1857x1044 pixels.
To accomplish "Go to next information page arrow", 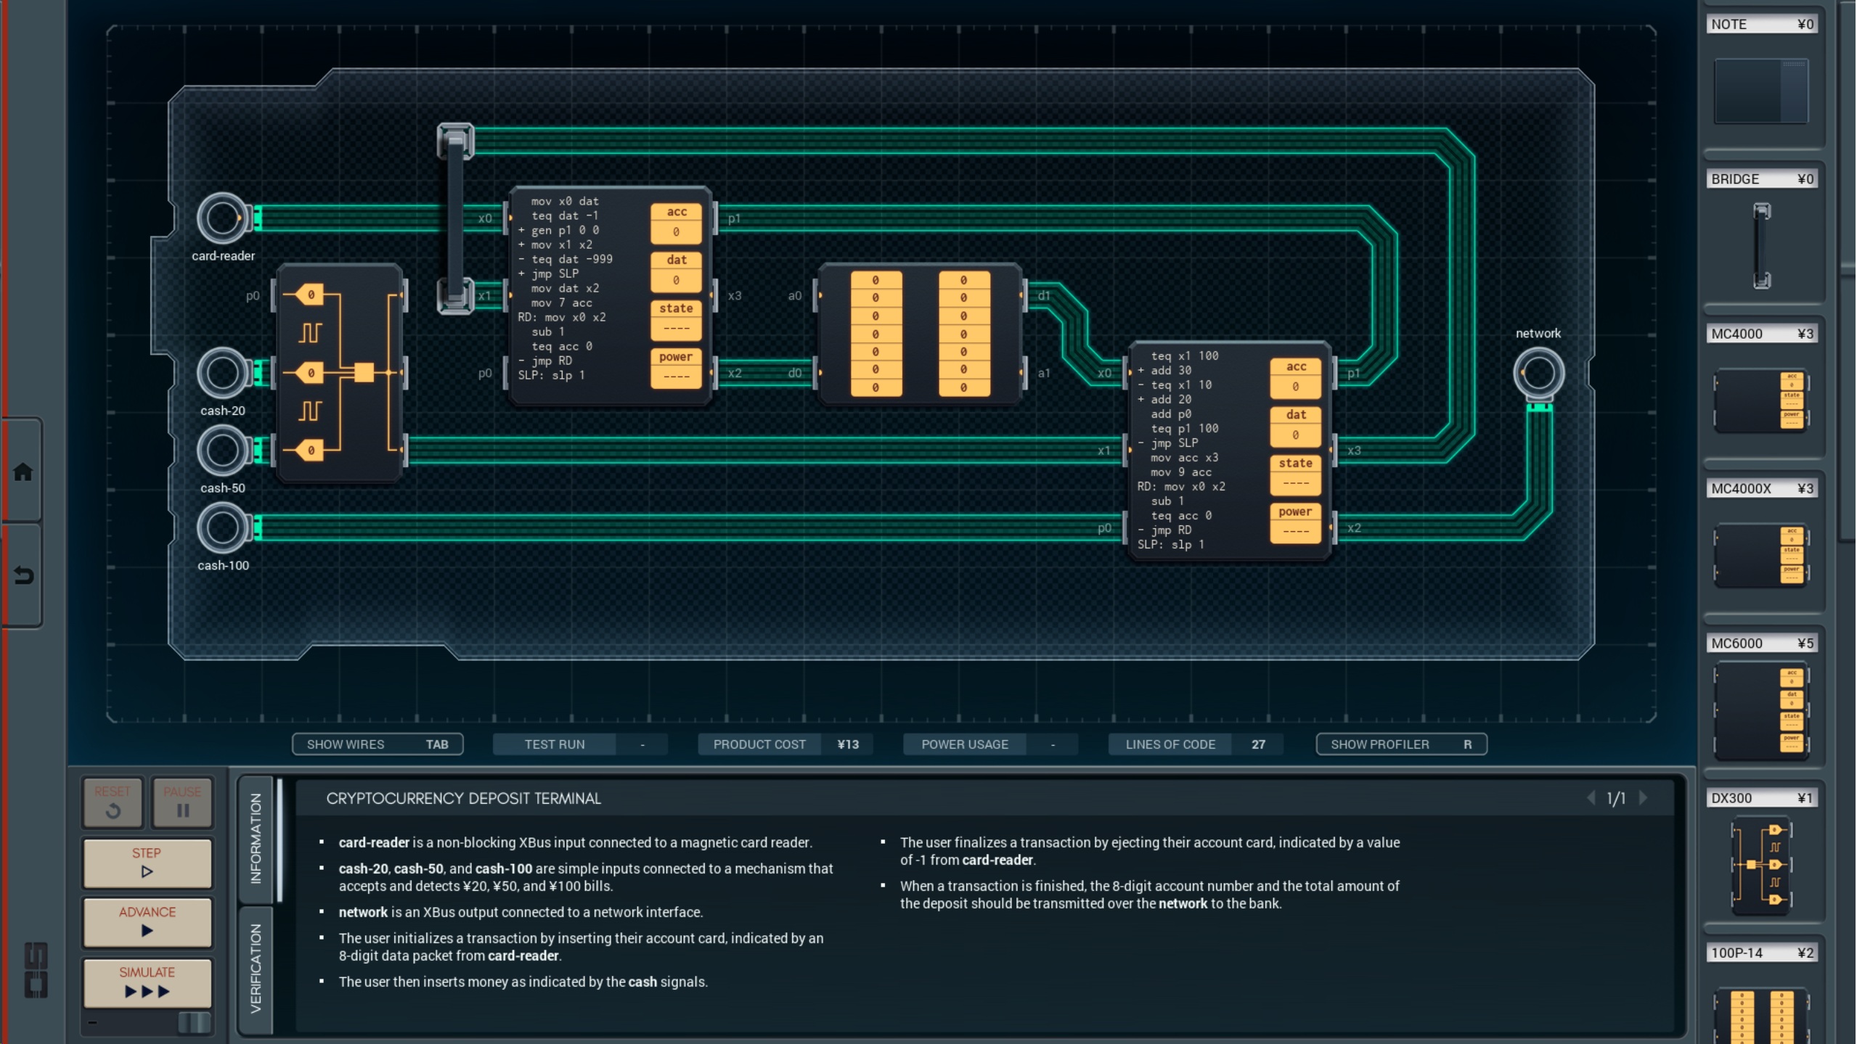I will pyautogui.click(x=1644, y=798).
